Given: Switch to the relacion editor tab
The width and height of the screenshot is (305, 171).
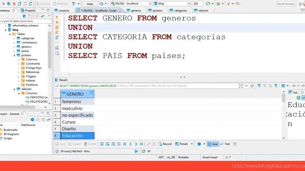Looking at the screenshot, I should (x=201, y=10).
